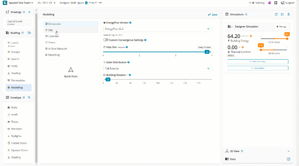Viewport: 299px width, 166px height.
Task: Open HVAC in the Building sidebar
Action: click(14, 66)
